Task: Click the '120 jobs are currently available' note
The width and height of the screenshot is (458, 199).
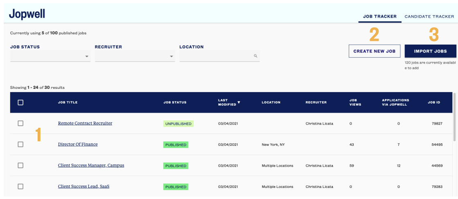Action: (430, 65)
